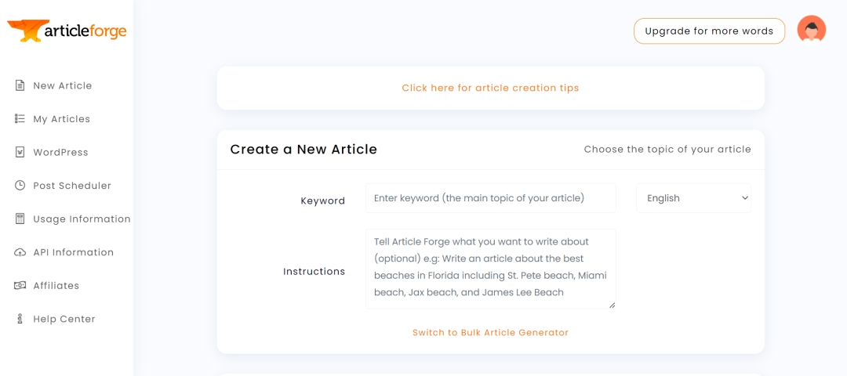Click into the Instructions text area

[490, 268]
